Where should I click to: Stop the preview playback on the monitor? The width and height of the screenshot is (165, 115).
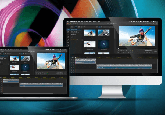tap(121, 52)
